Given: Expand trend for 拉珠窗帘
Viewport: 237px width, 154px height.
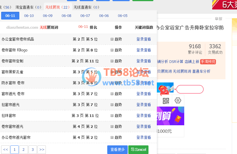Looking at the screenshot, I should pos(116,115).
